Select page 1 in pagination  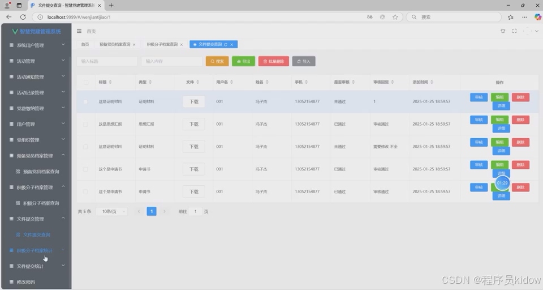point(152,211)
